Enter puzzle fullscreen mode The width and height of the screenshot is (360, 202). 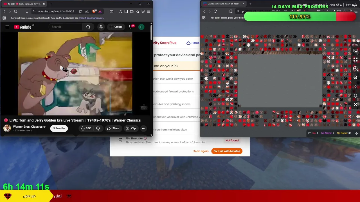pos(355,60)
